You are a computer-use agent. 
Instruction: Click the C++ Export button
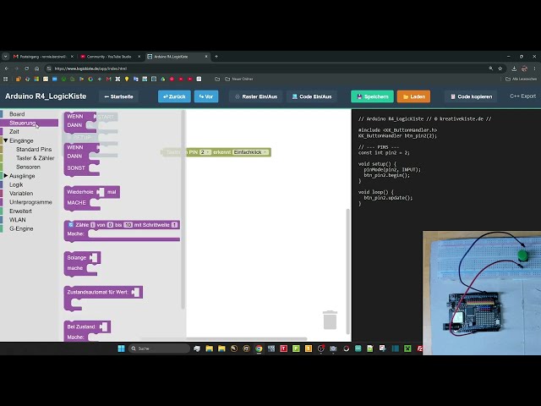522,96
